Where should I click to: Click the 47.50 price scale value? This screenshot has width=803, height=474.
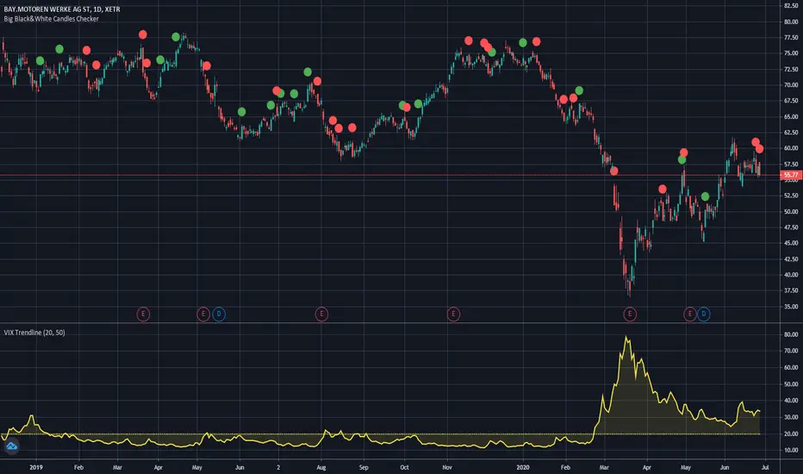pyautogui.click(x=791, y=227)
